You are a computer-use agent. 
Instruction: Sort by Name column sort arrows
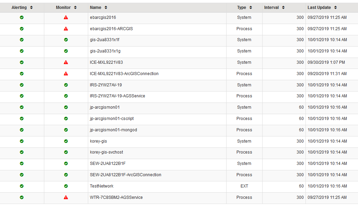coord(106,8)
